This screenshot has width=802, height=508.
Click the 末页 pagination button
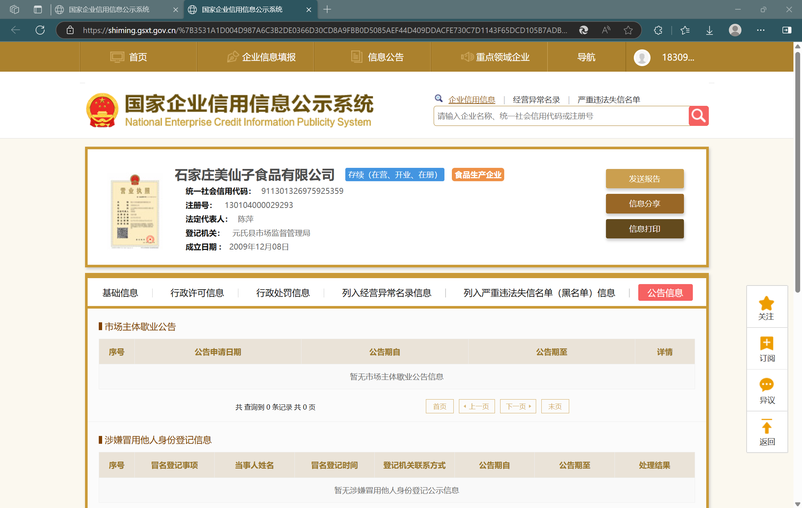tap(555, 406)
